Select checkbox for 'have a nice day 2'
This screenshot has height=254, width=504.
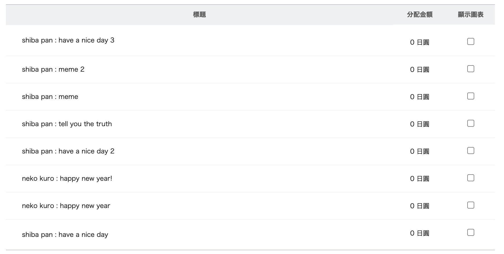pos(470,151)
